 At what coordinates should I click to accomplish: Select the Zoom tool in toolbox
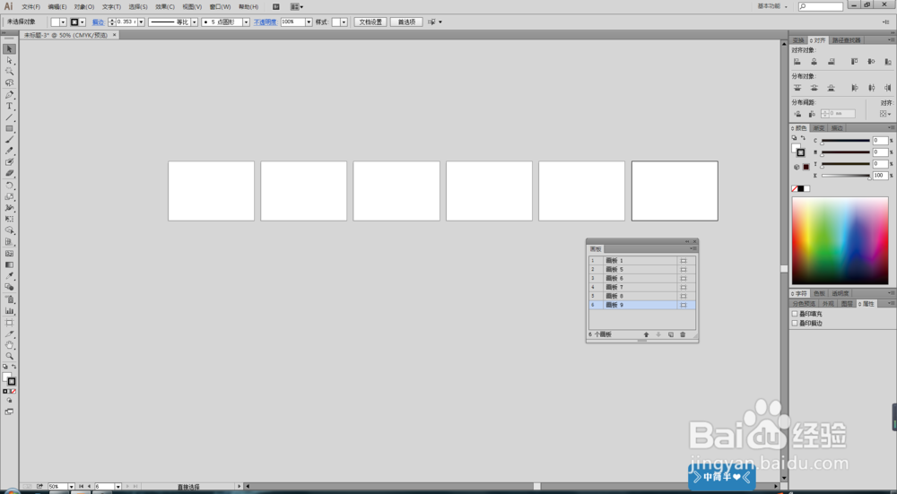point(9,356)
